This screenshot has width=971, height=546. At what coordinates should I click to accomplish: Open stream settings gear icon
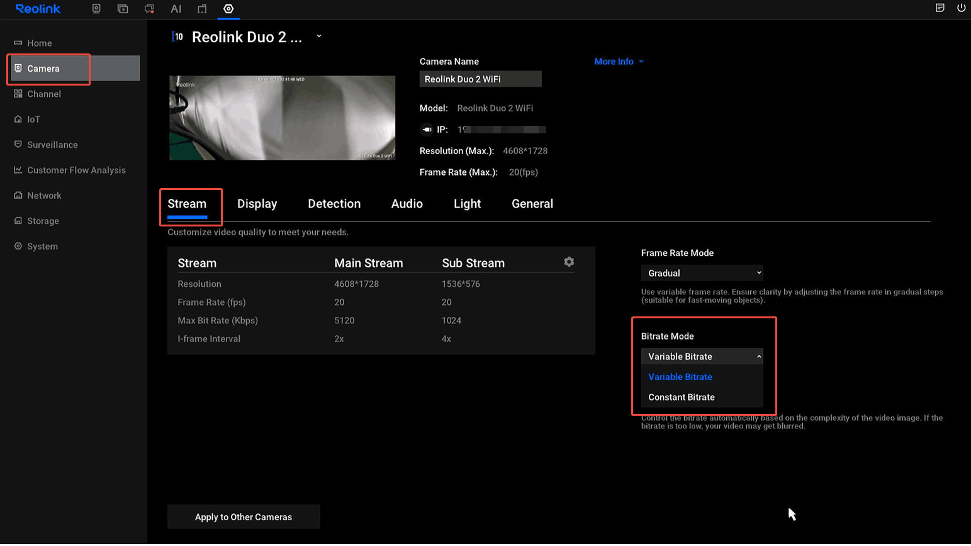coord(569,262)
